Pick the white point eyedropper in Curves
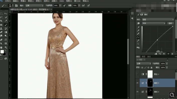 point(138,34)
